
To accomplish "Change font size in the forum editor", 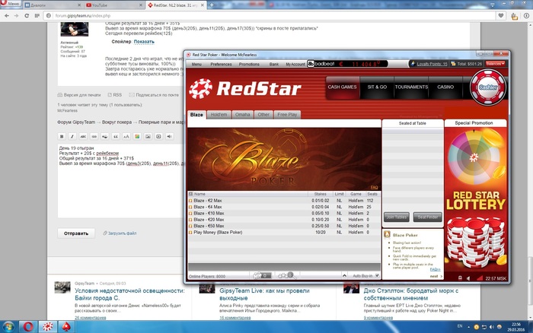I will click(126, 136).
